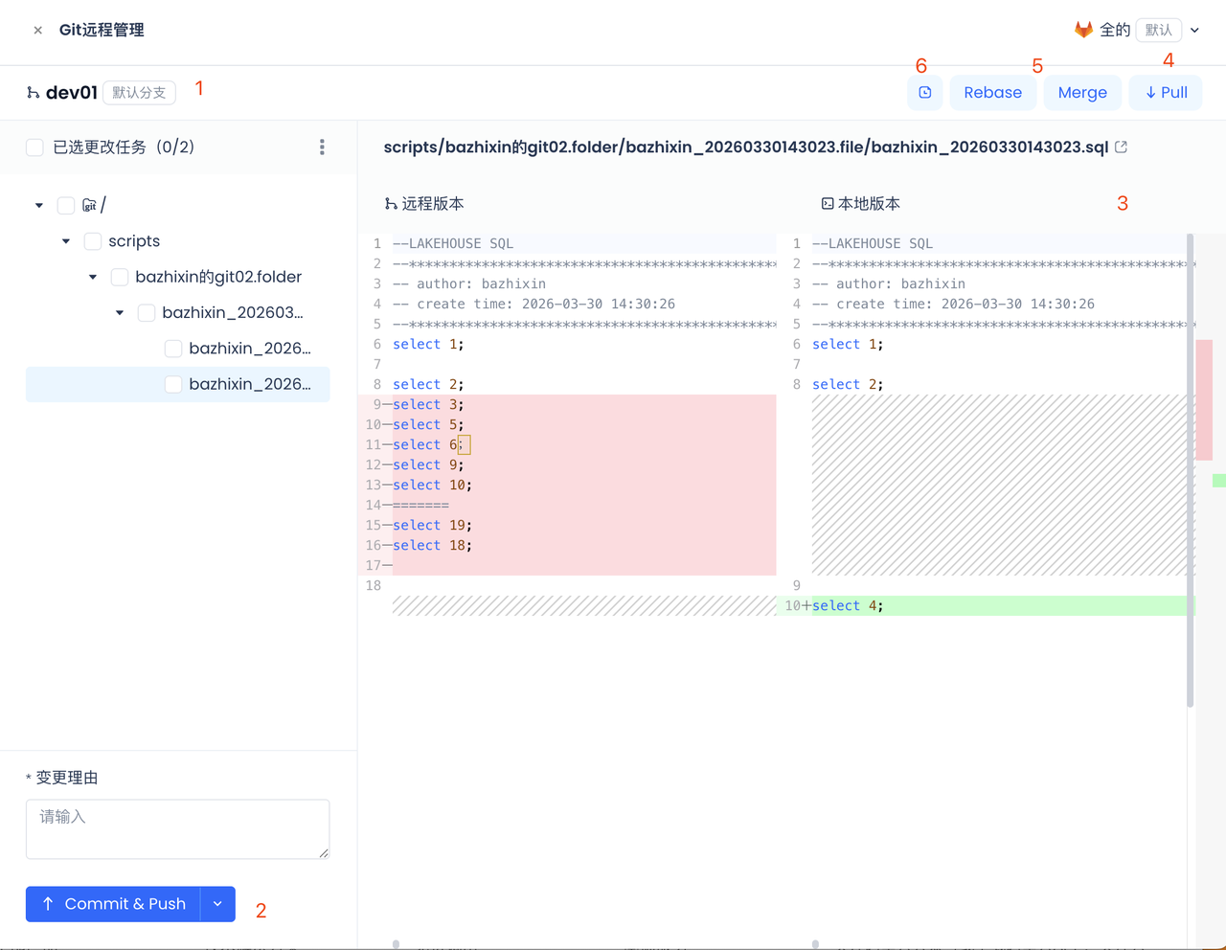Open the Commit & Push dropdown arrow
The width and height of the screenshot is (1226, 950).
(217, 904)
